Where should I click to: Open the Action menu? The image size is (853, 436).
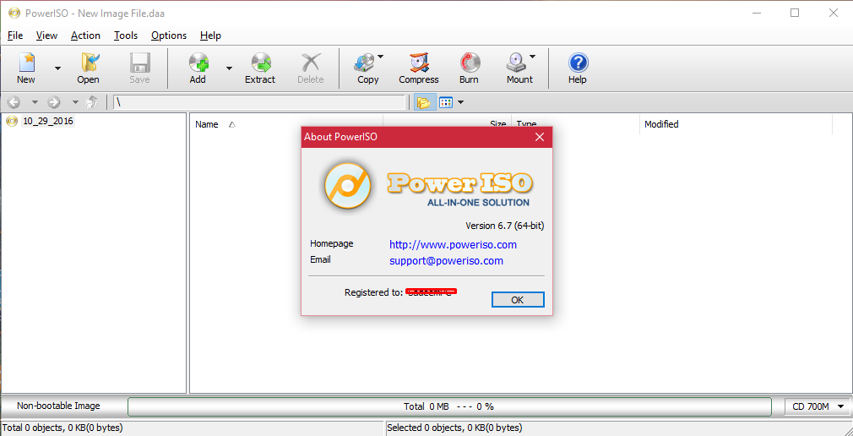click(85, 35)
